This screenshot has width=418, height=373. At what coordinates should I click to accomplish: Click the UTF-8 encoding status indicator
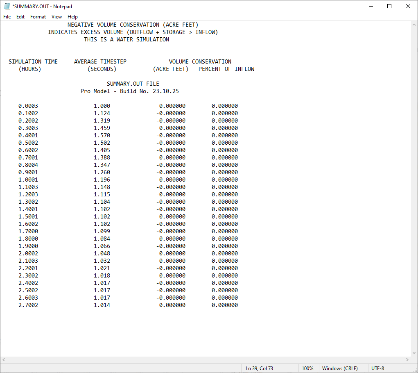(x=377, y=368)
